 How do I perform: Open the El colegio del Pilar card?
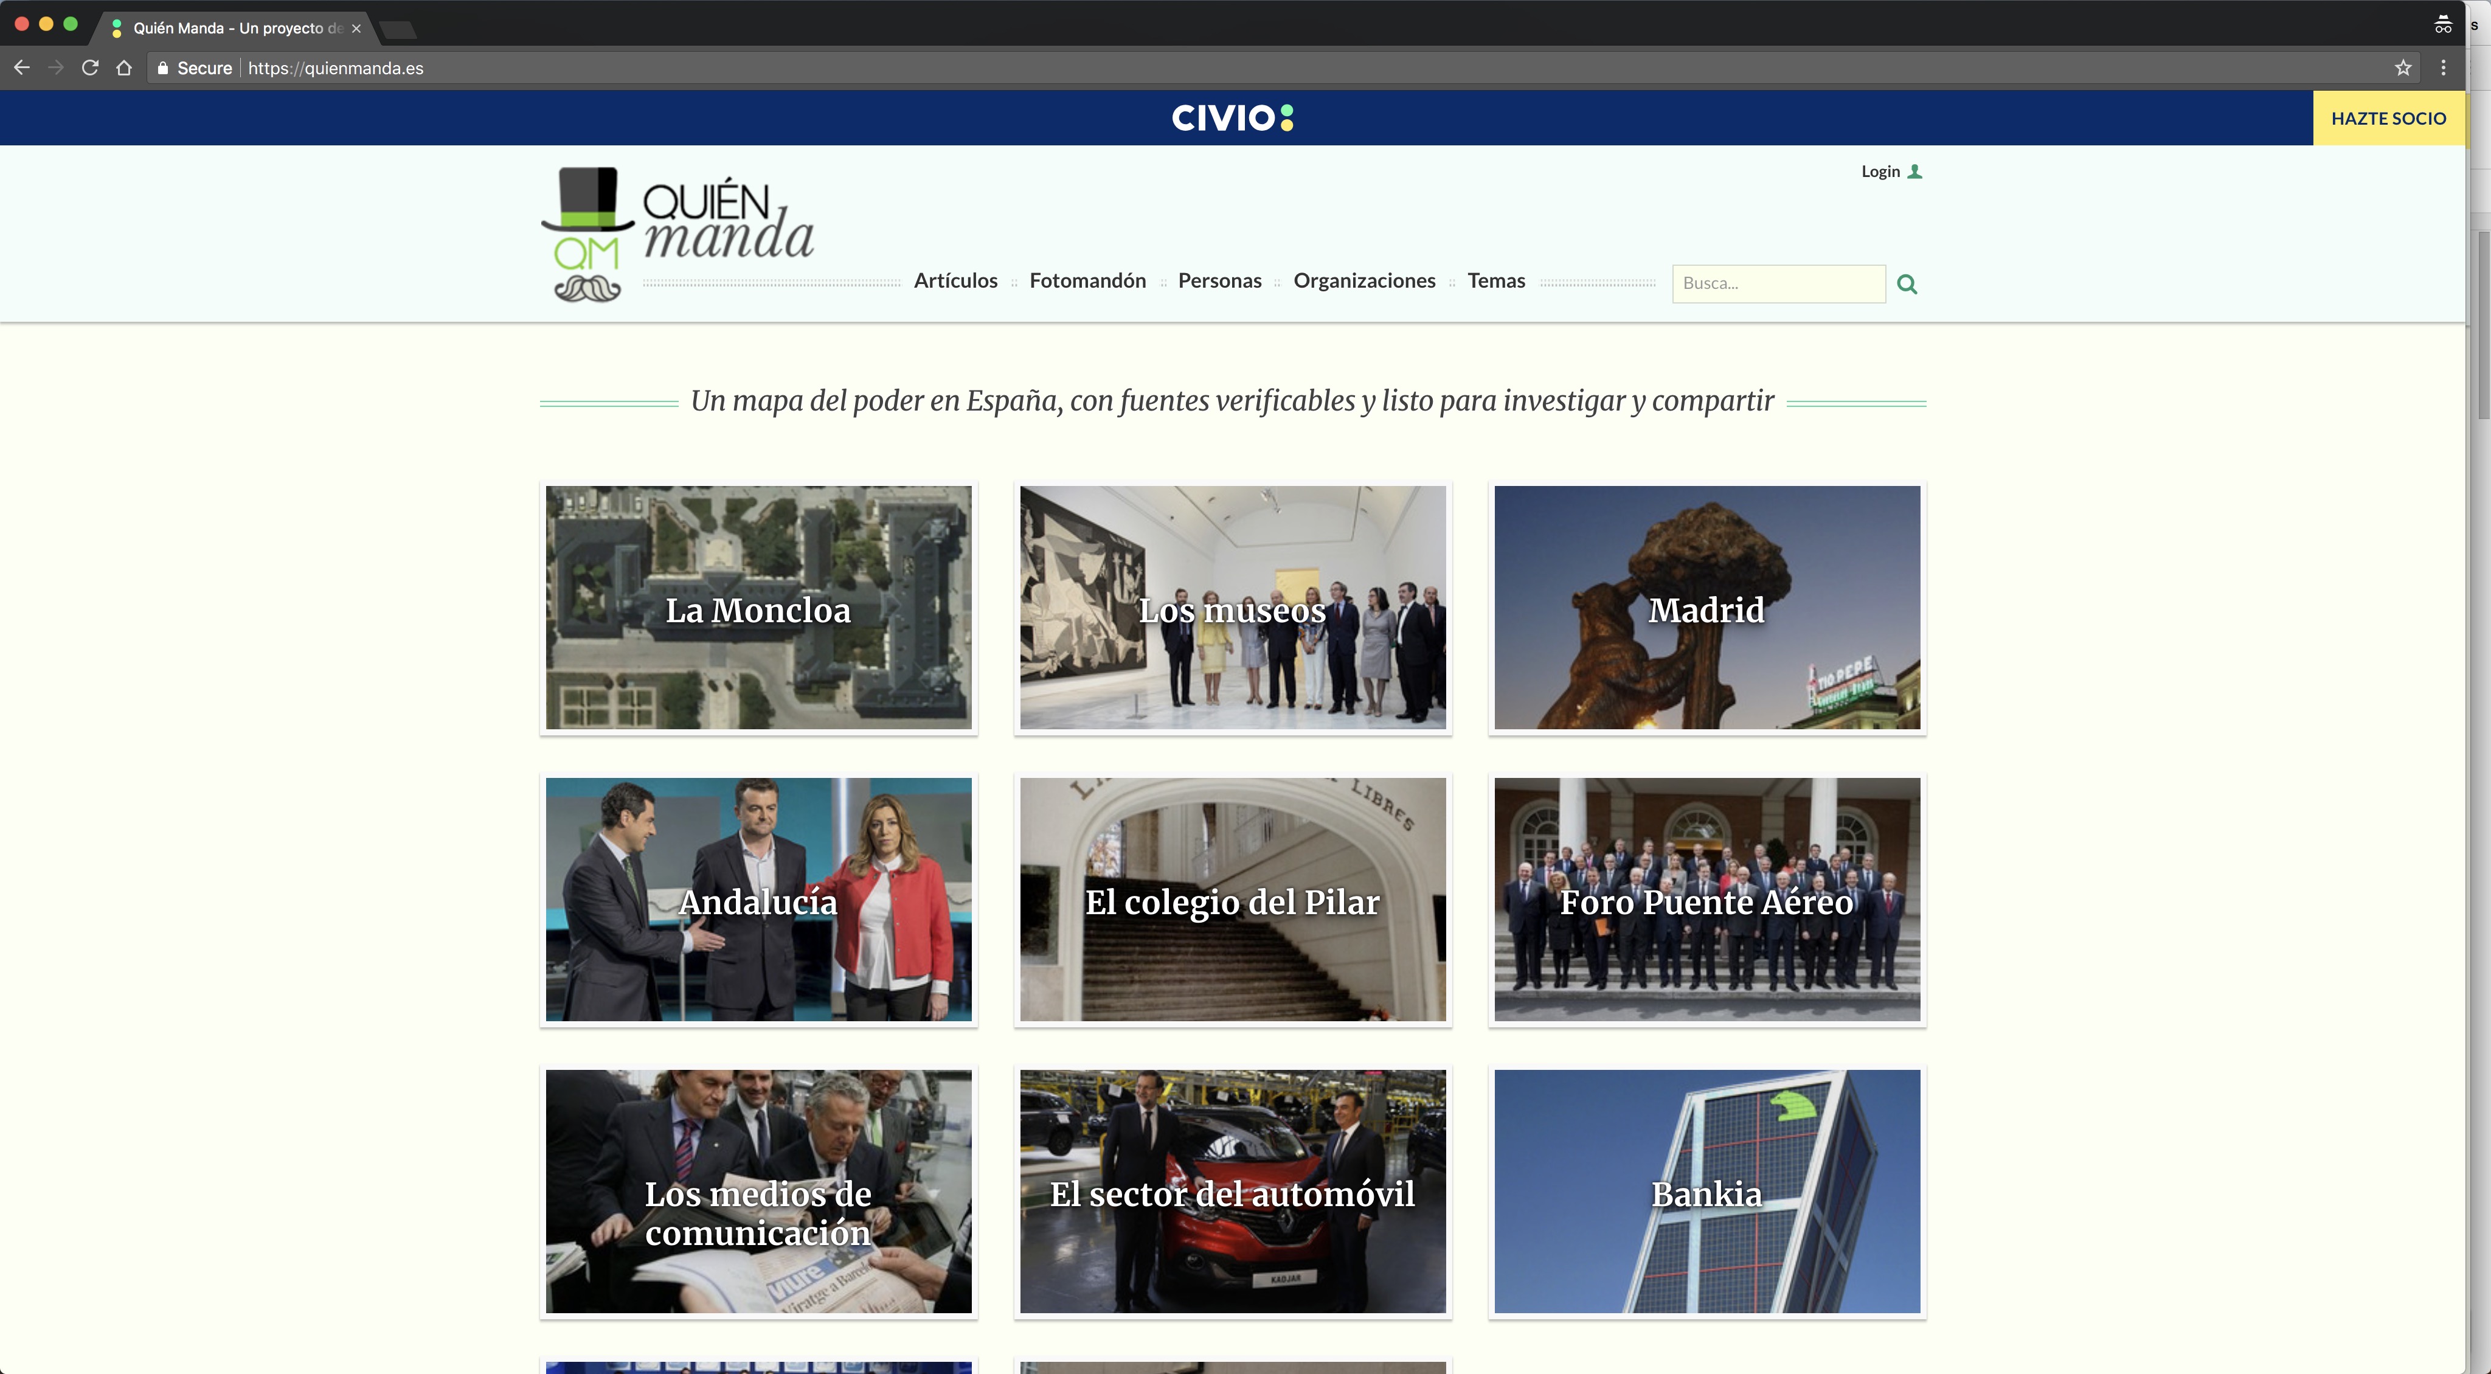click(x=1233, y=899)
